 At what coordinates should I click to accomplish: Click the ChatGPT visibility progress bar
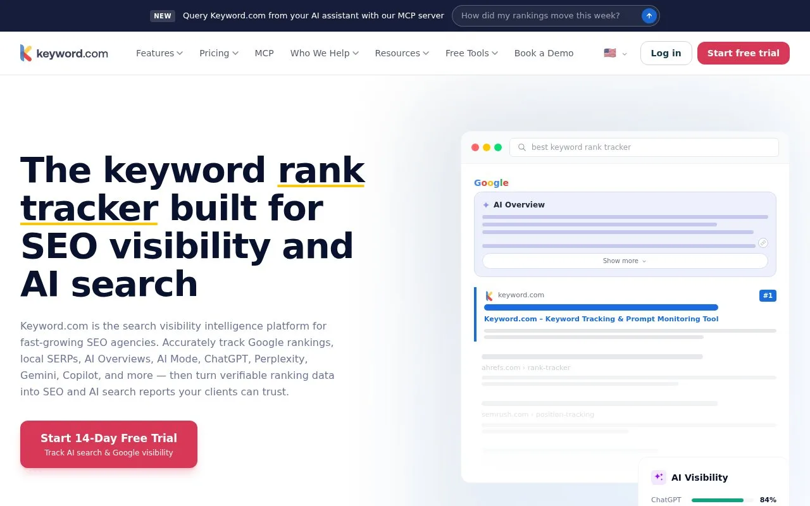(723, 500)
